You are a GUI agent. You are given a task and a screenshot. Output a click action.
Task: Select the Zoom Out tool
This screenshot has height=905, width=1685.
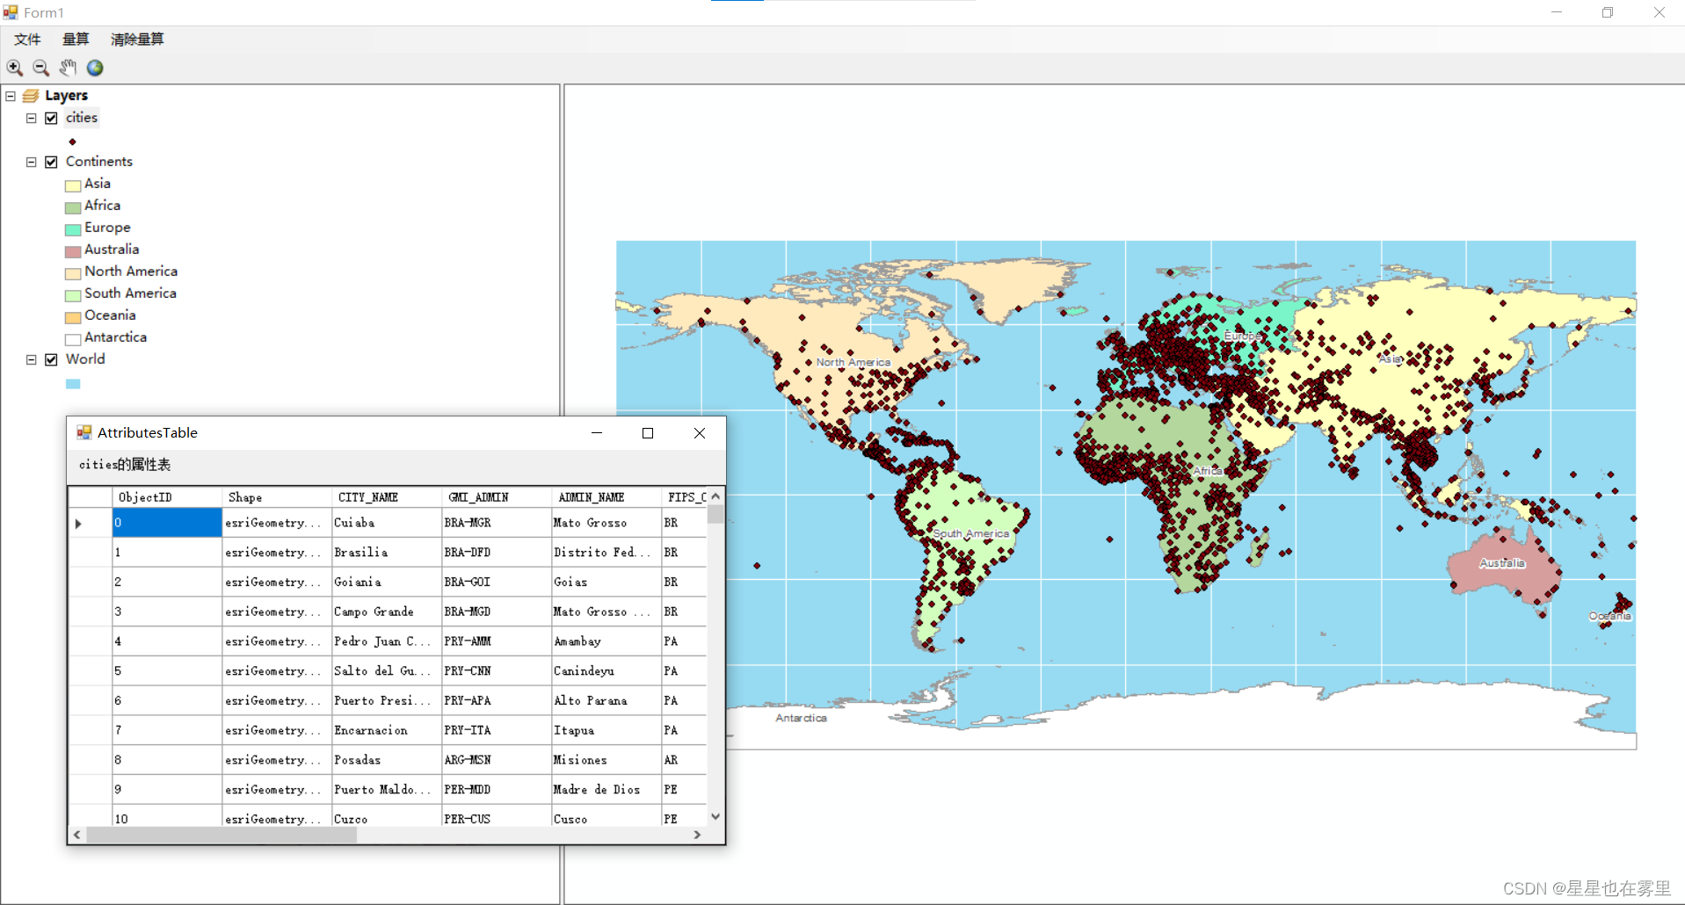point(40,68)
